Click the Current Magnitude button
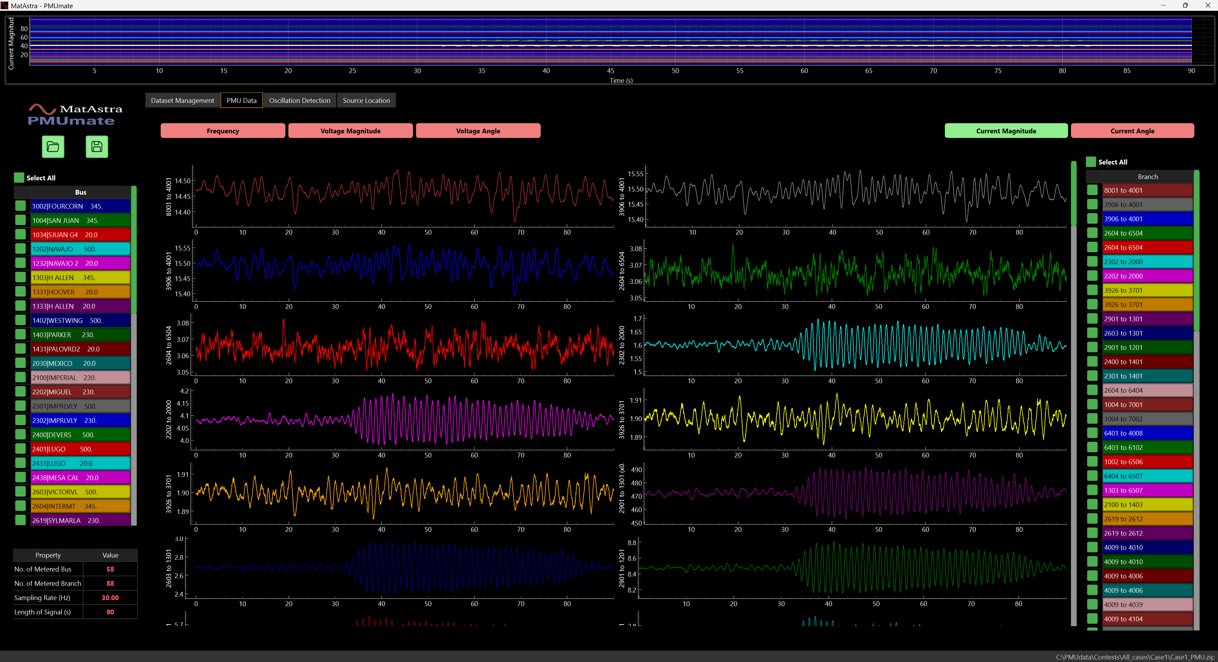 (1006, 131)
